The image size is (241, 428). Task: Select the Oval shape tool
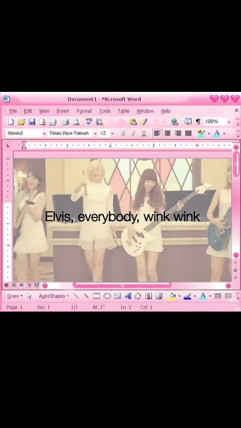click(107, 296)
